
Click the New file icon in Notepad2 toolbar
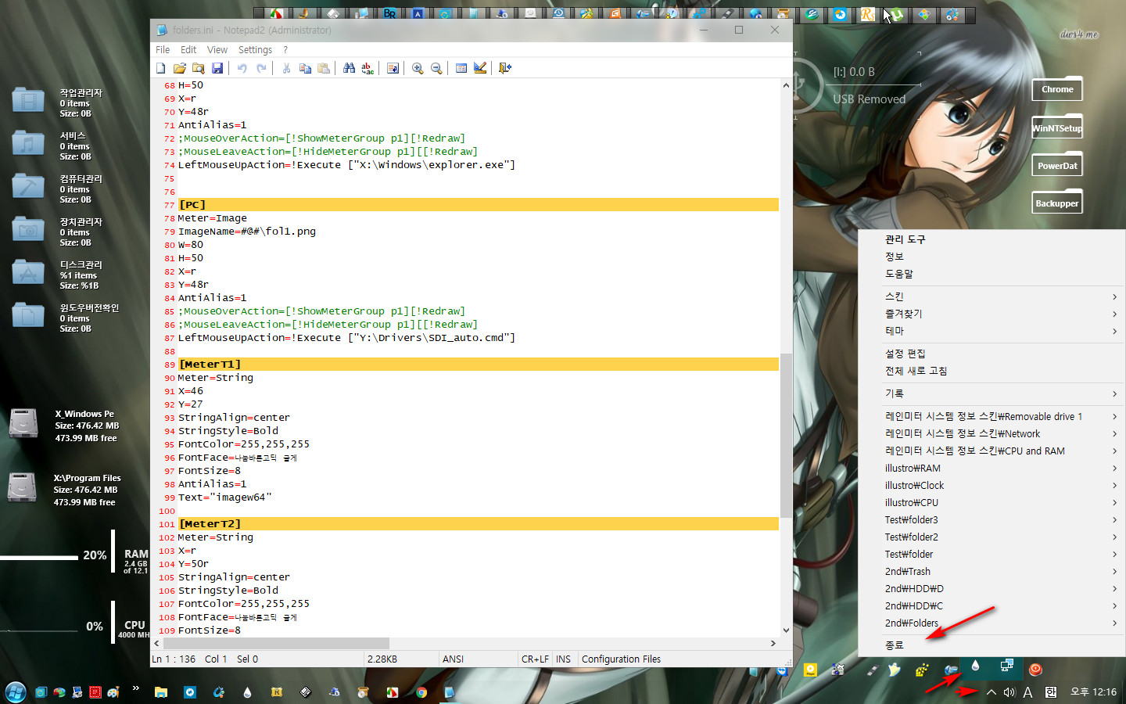[161, 68]
